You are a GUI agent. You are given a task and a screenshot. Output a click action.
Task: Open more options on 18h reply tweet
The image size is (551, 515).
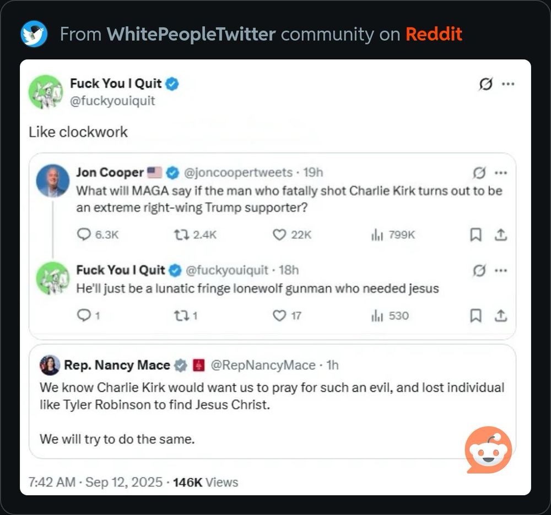[x=501, y=271]
